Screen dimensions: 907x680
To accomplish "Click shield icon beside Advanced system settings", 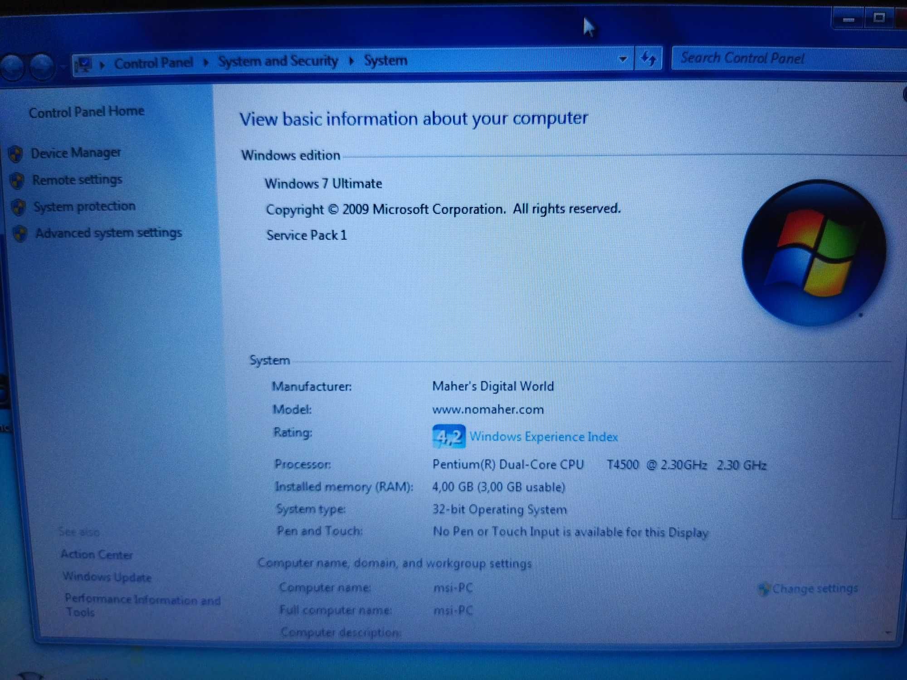I will coord(20,234).
